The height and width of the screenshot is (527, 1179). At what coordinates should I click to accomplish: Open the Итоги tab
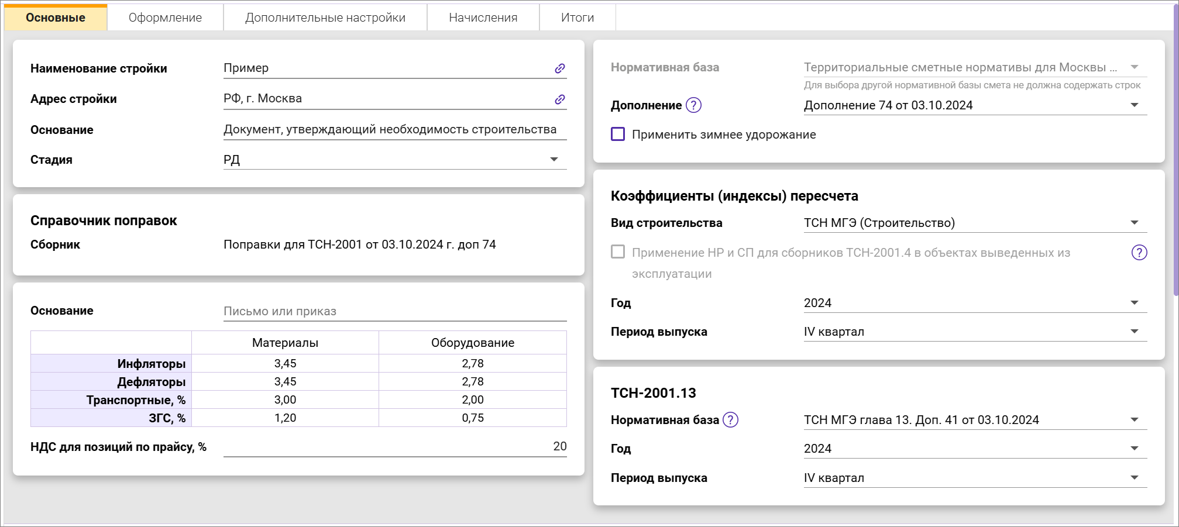(x=577, y=18)
